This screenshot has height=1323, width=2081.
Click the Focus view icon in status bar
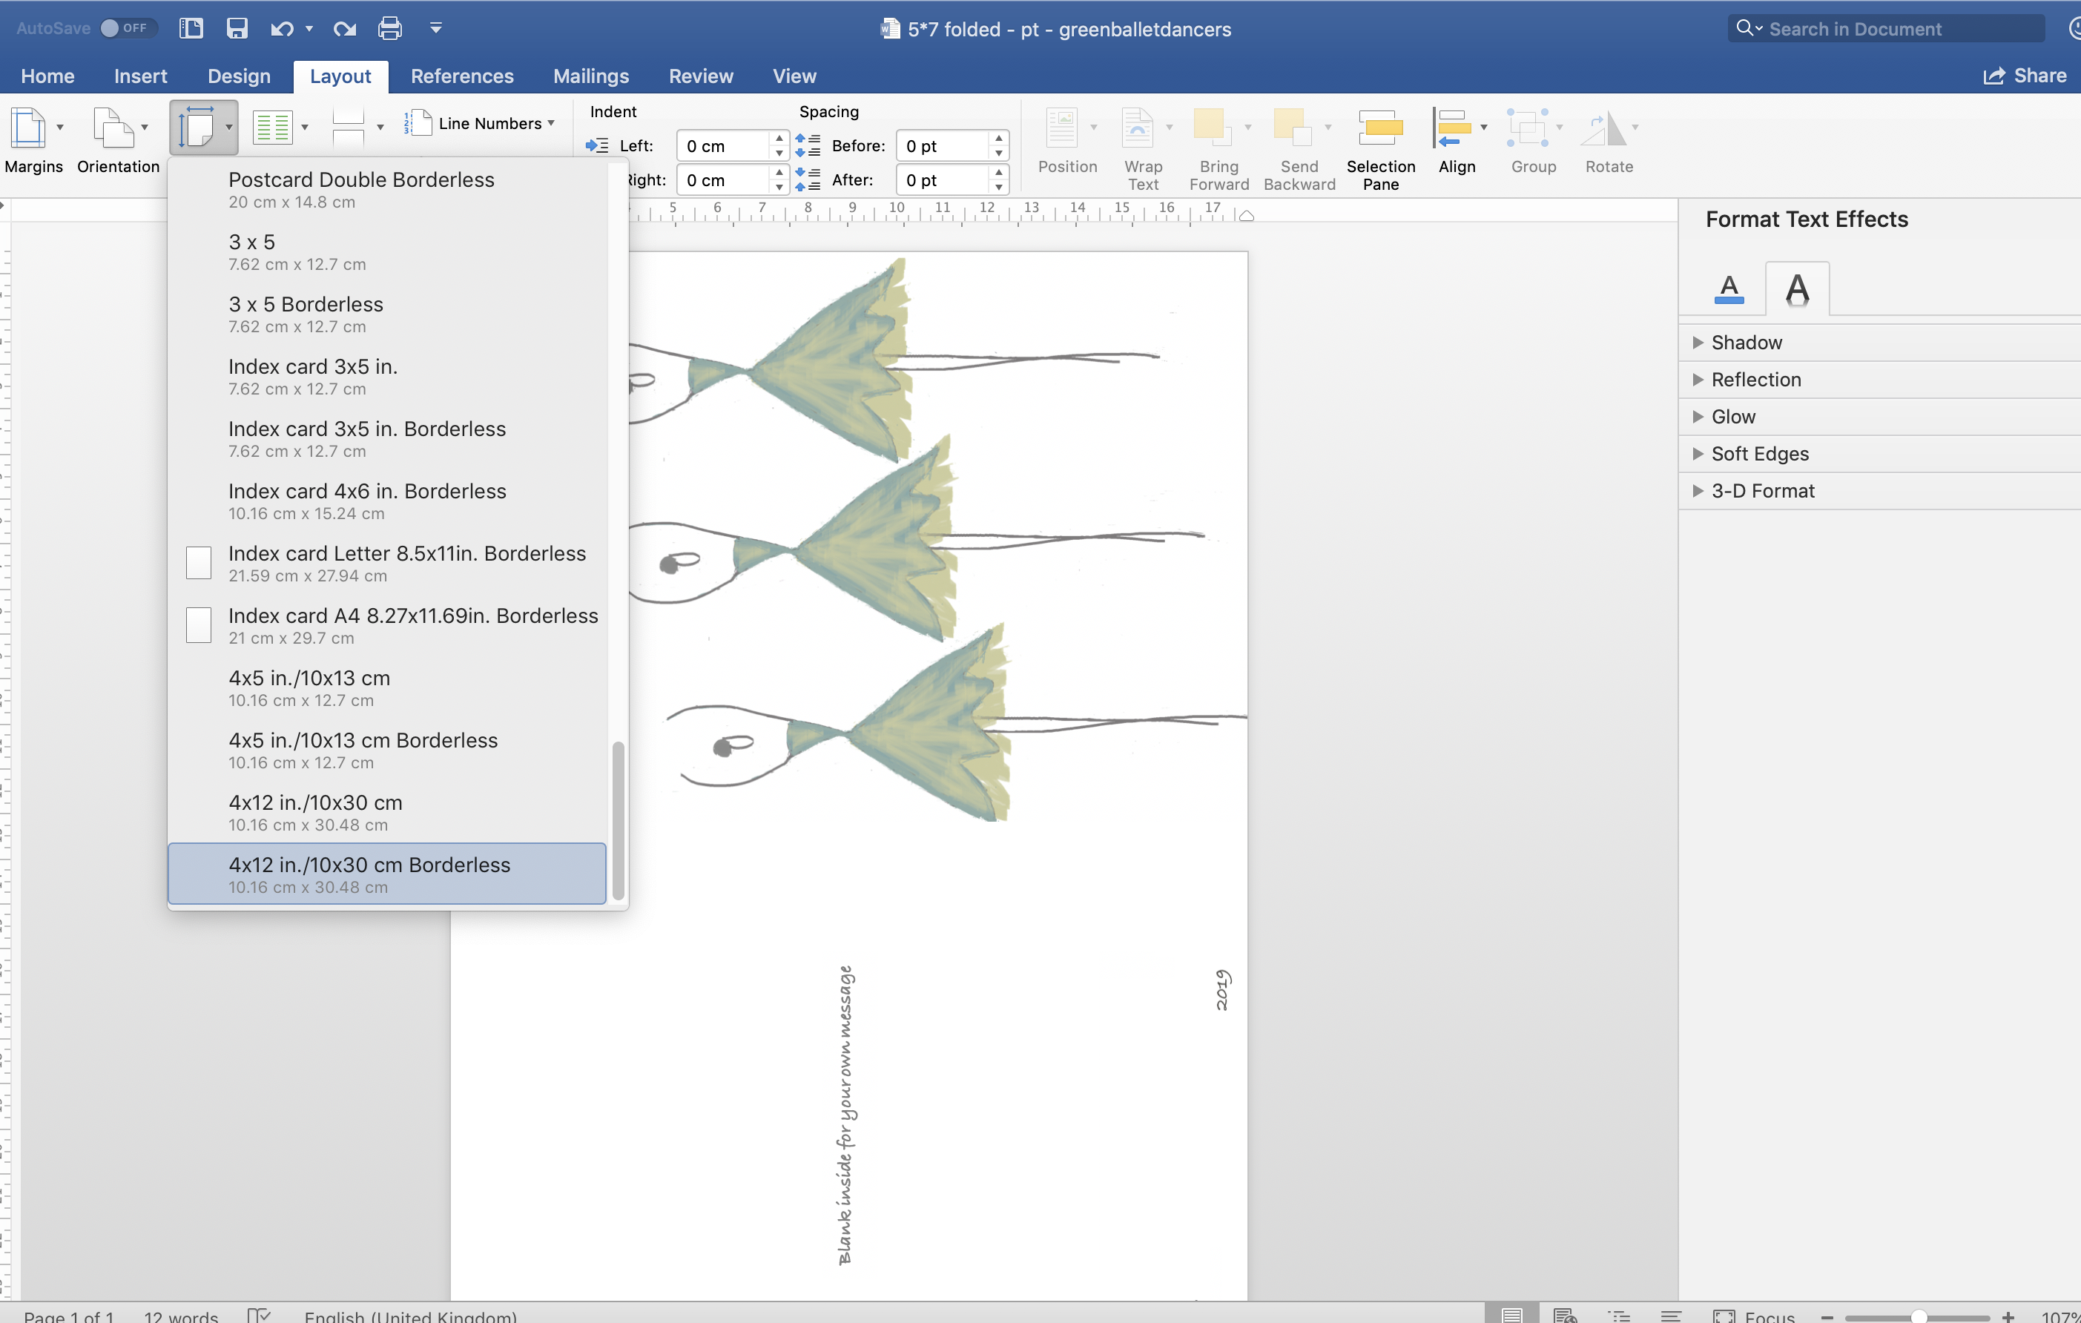pyautogui.click(x=1724, y=1316)
